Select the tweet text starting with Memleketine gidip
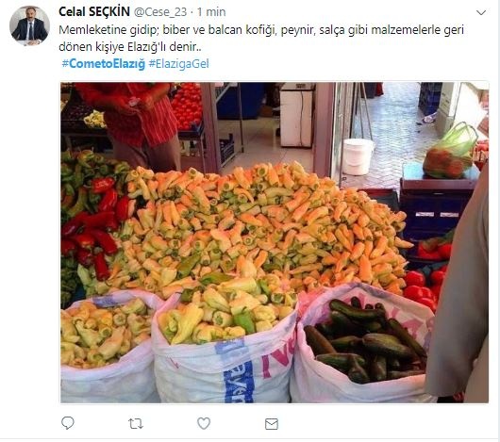The image size is (500, 442). tap(260, 39)
